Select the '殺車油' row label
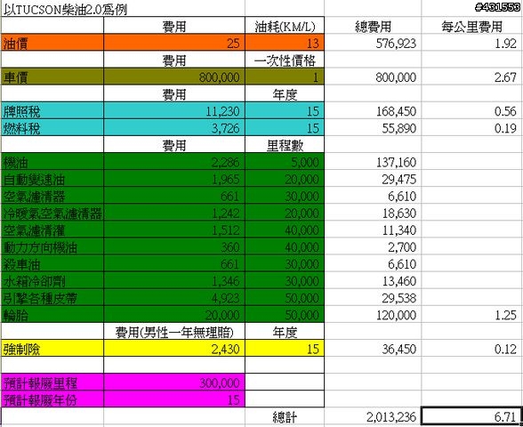The height and width of the screenshot is (427, 523). (52, 264)
